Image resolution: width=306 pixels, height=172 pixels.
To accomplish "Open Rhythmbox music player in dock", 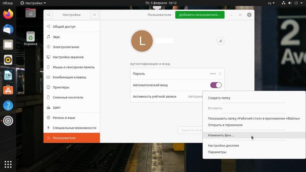I will (x=8, y=59).
